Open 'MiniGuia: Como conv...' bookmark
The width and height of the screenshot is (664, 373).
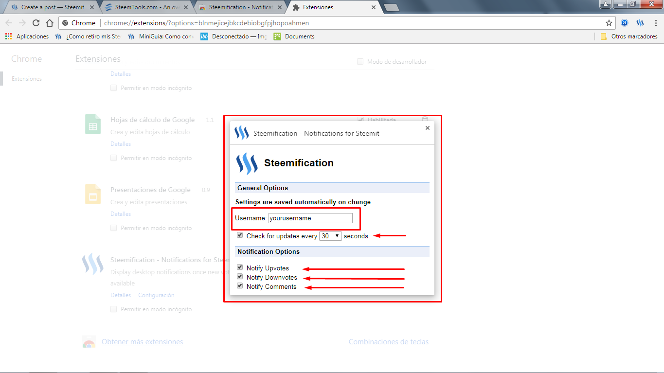click(161, 36)
